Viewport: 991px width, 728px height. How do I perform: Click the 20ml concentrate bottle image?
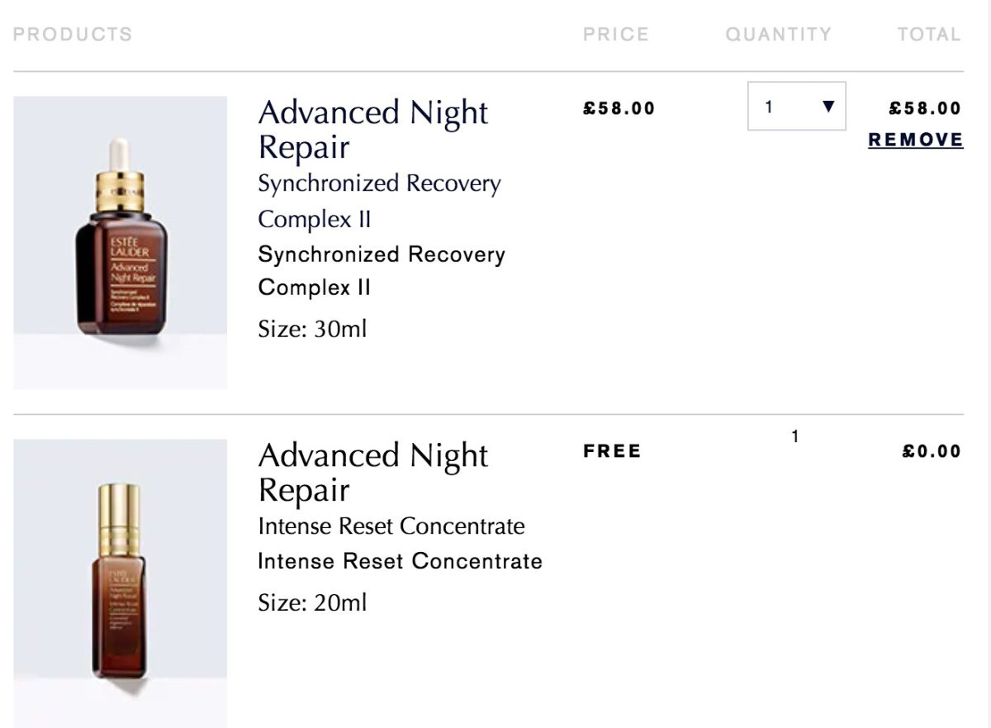121,583
